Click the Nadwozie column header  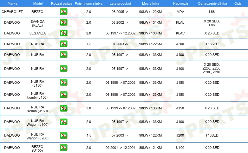coord(181,3)
